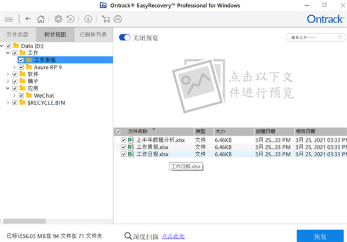This screenshot has height=242, width=347.
Task: Uncheck the Axure RP 9 checkbox
Action: (x=21, y=67)
